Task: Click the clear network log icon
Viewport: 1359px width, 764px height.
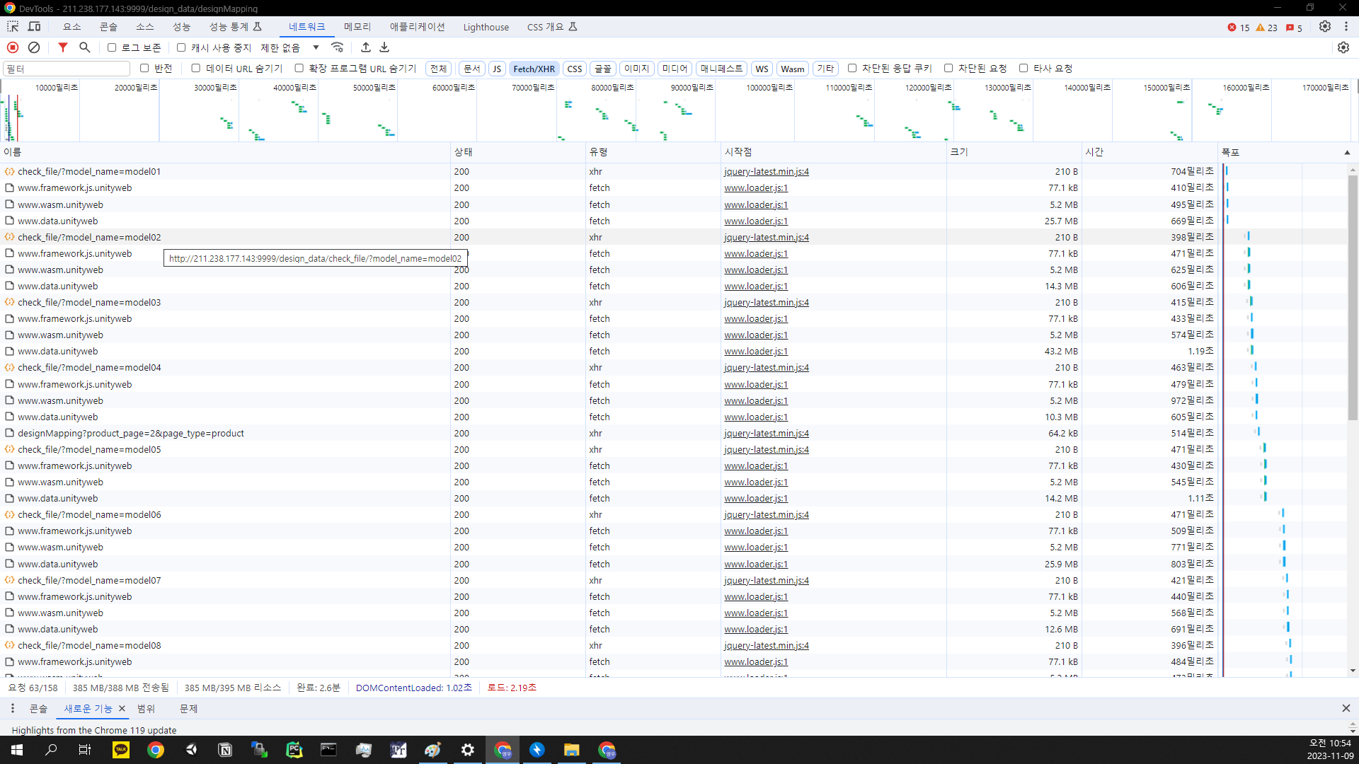Action: pos(34,47)
